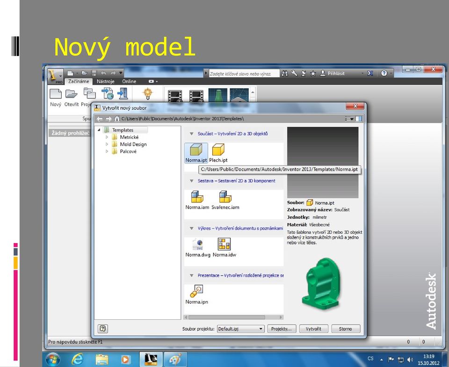Select the Plech.ipt sheet metal template
This screenshot has height=367, width=449.
tap(218, 153)
